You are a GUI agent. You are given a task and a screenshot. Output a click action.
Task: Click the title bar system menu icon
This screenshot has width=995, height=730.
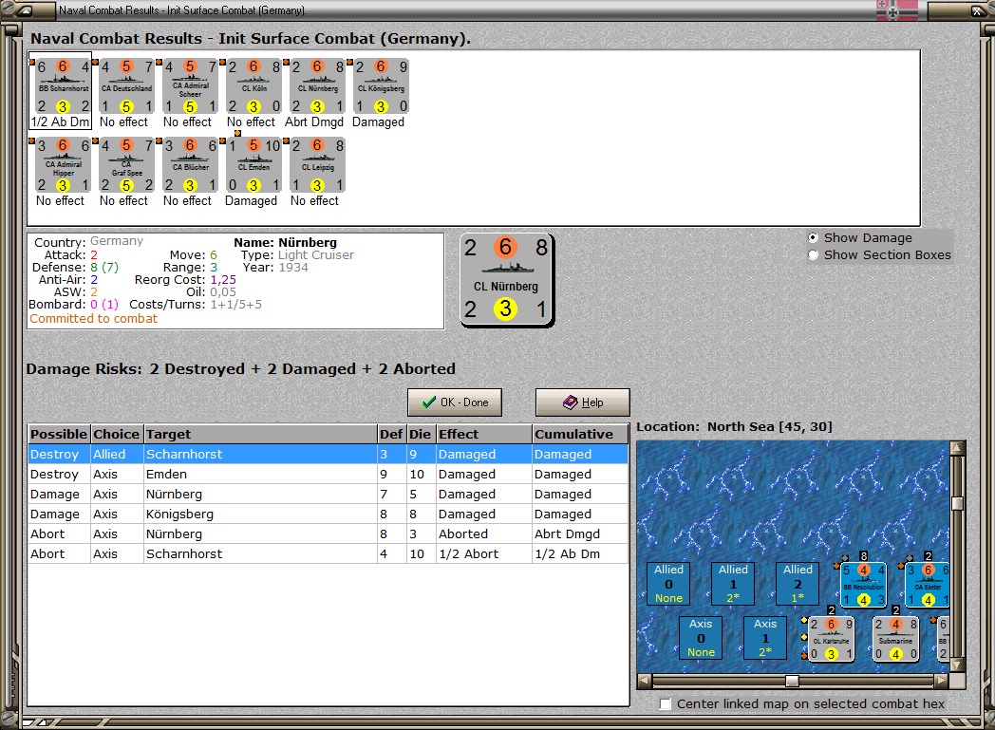pyautogui.click(x=26, y=10)
